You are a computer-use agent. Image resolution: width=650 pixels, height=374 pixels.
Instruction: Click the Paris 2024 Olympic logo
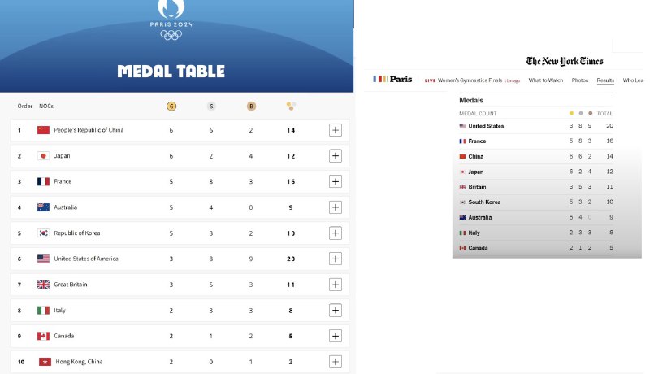pyautogui.click(x=171, y=18)
